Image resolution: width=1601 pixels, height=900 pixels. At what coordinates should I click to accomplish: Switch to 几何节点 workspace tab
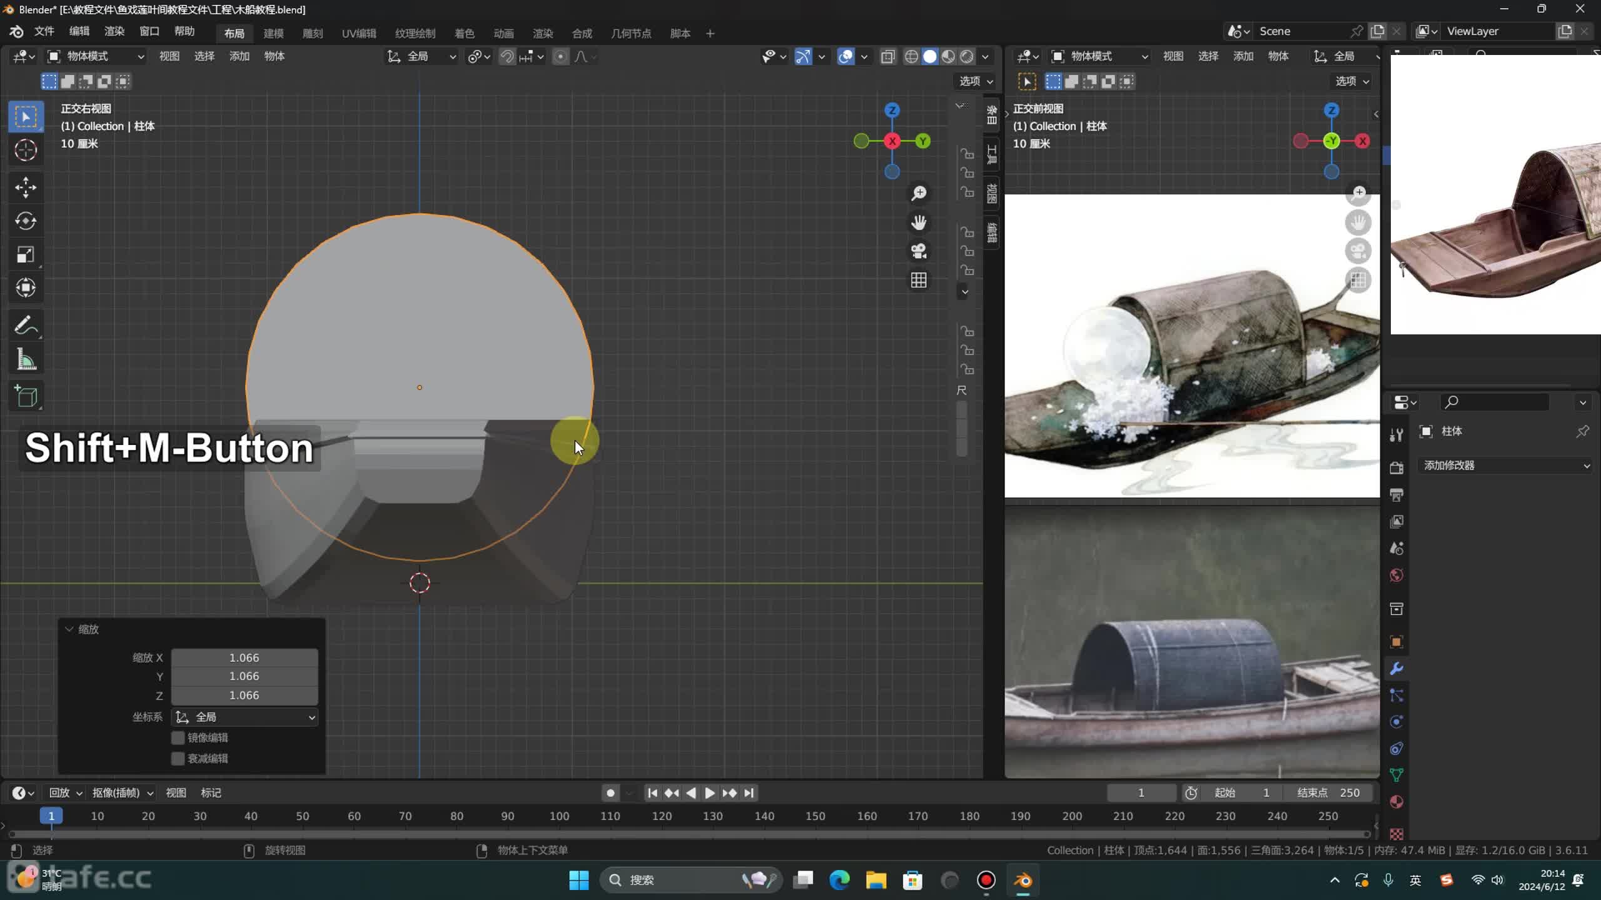click(631, 34)
